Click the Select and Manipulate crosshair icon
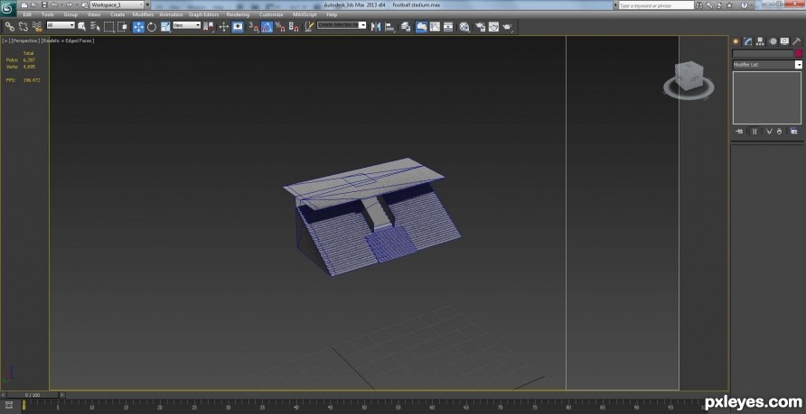 click(x=223, y=27)
